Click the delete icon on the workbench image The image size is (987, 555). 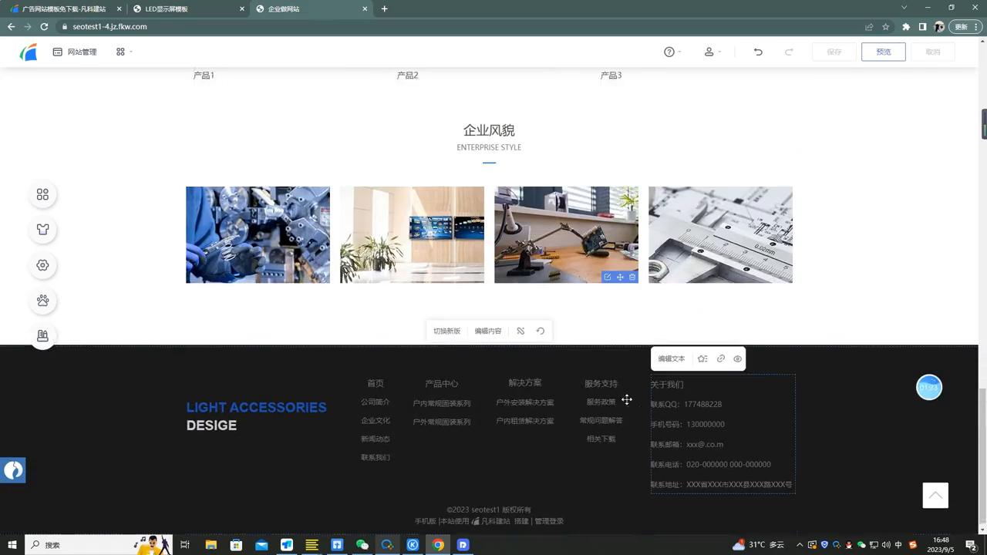tap(632, 277)
